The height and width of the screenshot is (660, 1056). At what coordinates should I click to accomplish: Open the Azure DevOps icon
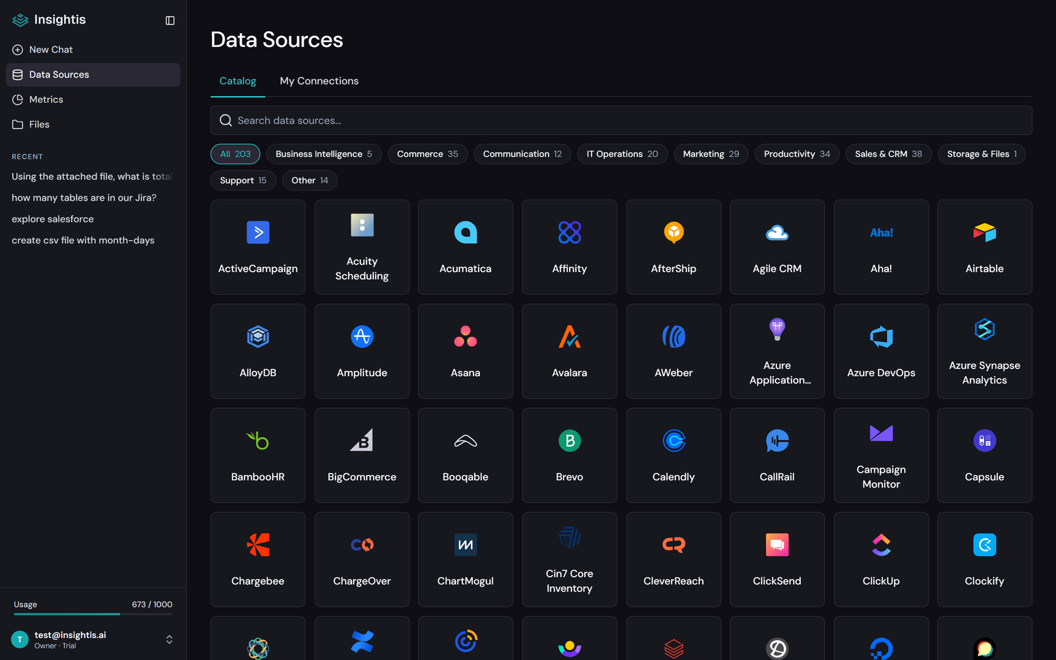point(881,337)
